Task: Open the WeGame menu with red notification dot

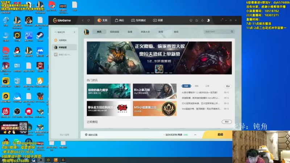Action: point(221,20)
